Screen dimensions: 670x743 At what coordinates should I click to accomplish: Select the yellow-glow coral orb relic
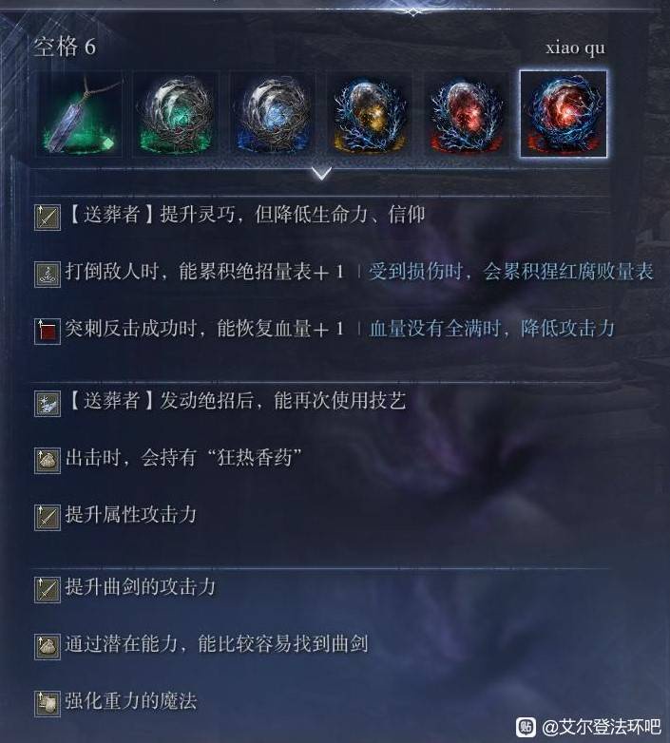[369, 114]
